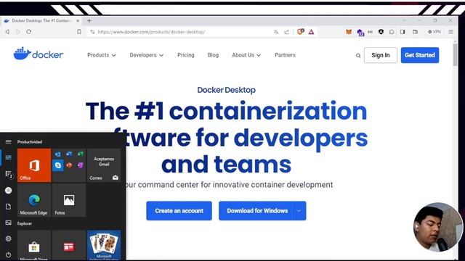
Task: Expand the download options chevron
Action: click(x=299, y=211)
